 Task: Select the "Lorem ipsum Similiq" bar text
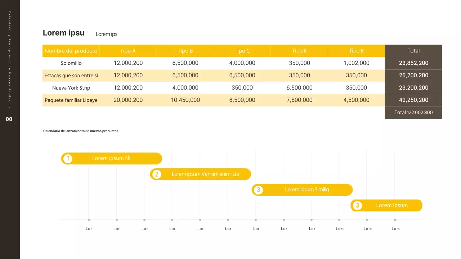tap(307, 190)
